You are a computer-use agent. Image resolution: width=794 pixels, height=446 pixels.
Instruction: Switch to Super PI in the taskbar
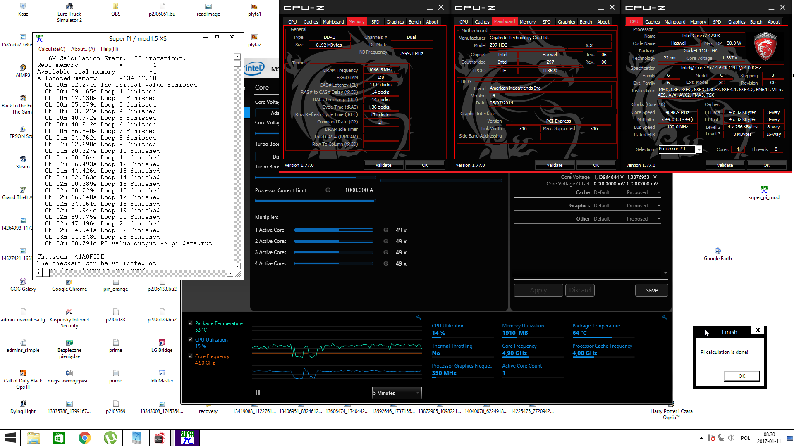point(187,438)
